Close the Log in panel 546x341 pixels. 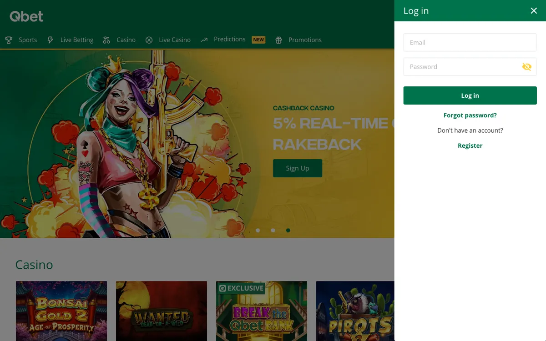534,11
